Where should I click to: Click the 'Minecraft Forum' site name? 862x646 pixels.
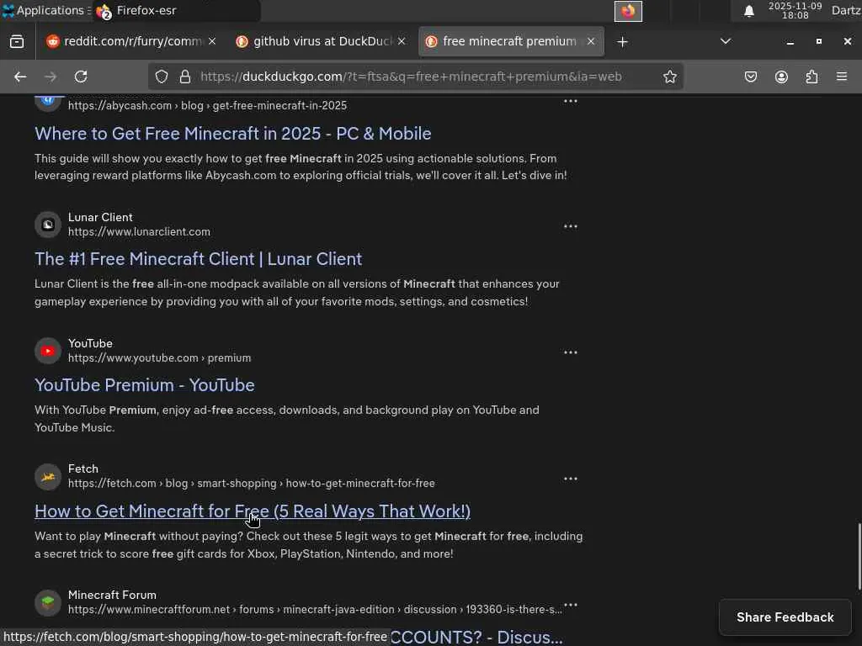click(x=112, y=595)
